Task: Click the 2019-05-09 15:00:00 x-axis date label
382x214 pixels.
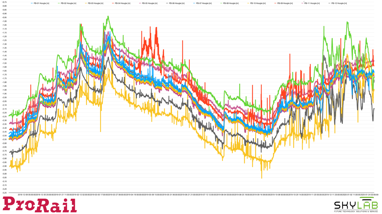Action: [153, 195]
